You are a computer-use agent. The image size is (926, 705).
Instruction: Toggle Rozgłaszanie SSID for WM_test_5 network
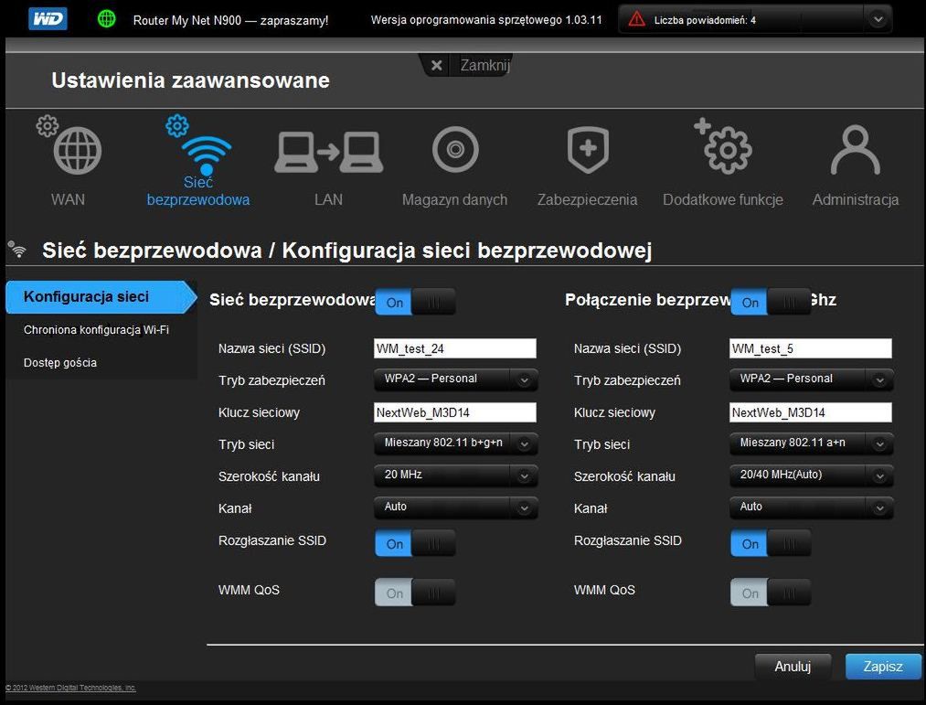[x=770, y=543]
